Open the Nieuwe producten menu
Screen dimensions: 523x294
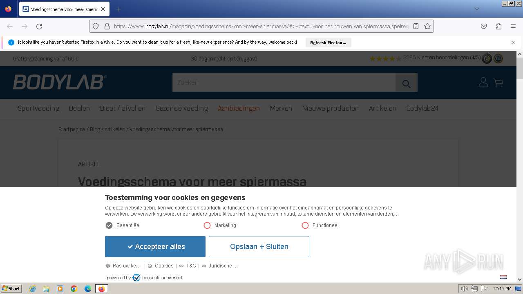click(x=330, y=108)
